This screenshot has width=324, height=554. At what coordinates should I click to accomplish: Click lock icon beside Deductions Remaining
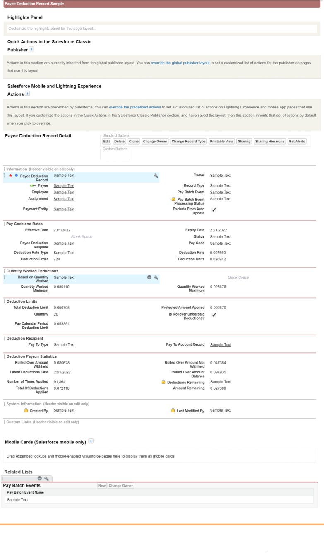pyautogui.click(x=164, y=382)
